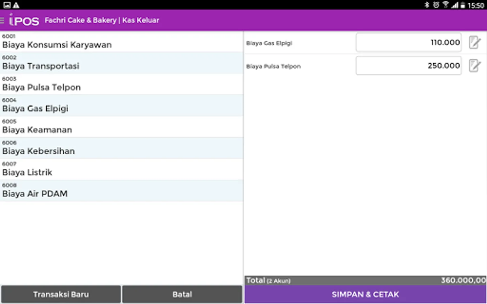This screenshot has height=304, width=487.
Task: Click the Bluetooth status bar icon
Action: pos(427,4)
